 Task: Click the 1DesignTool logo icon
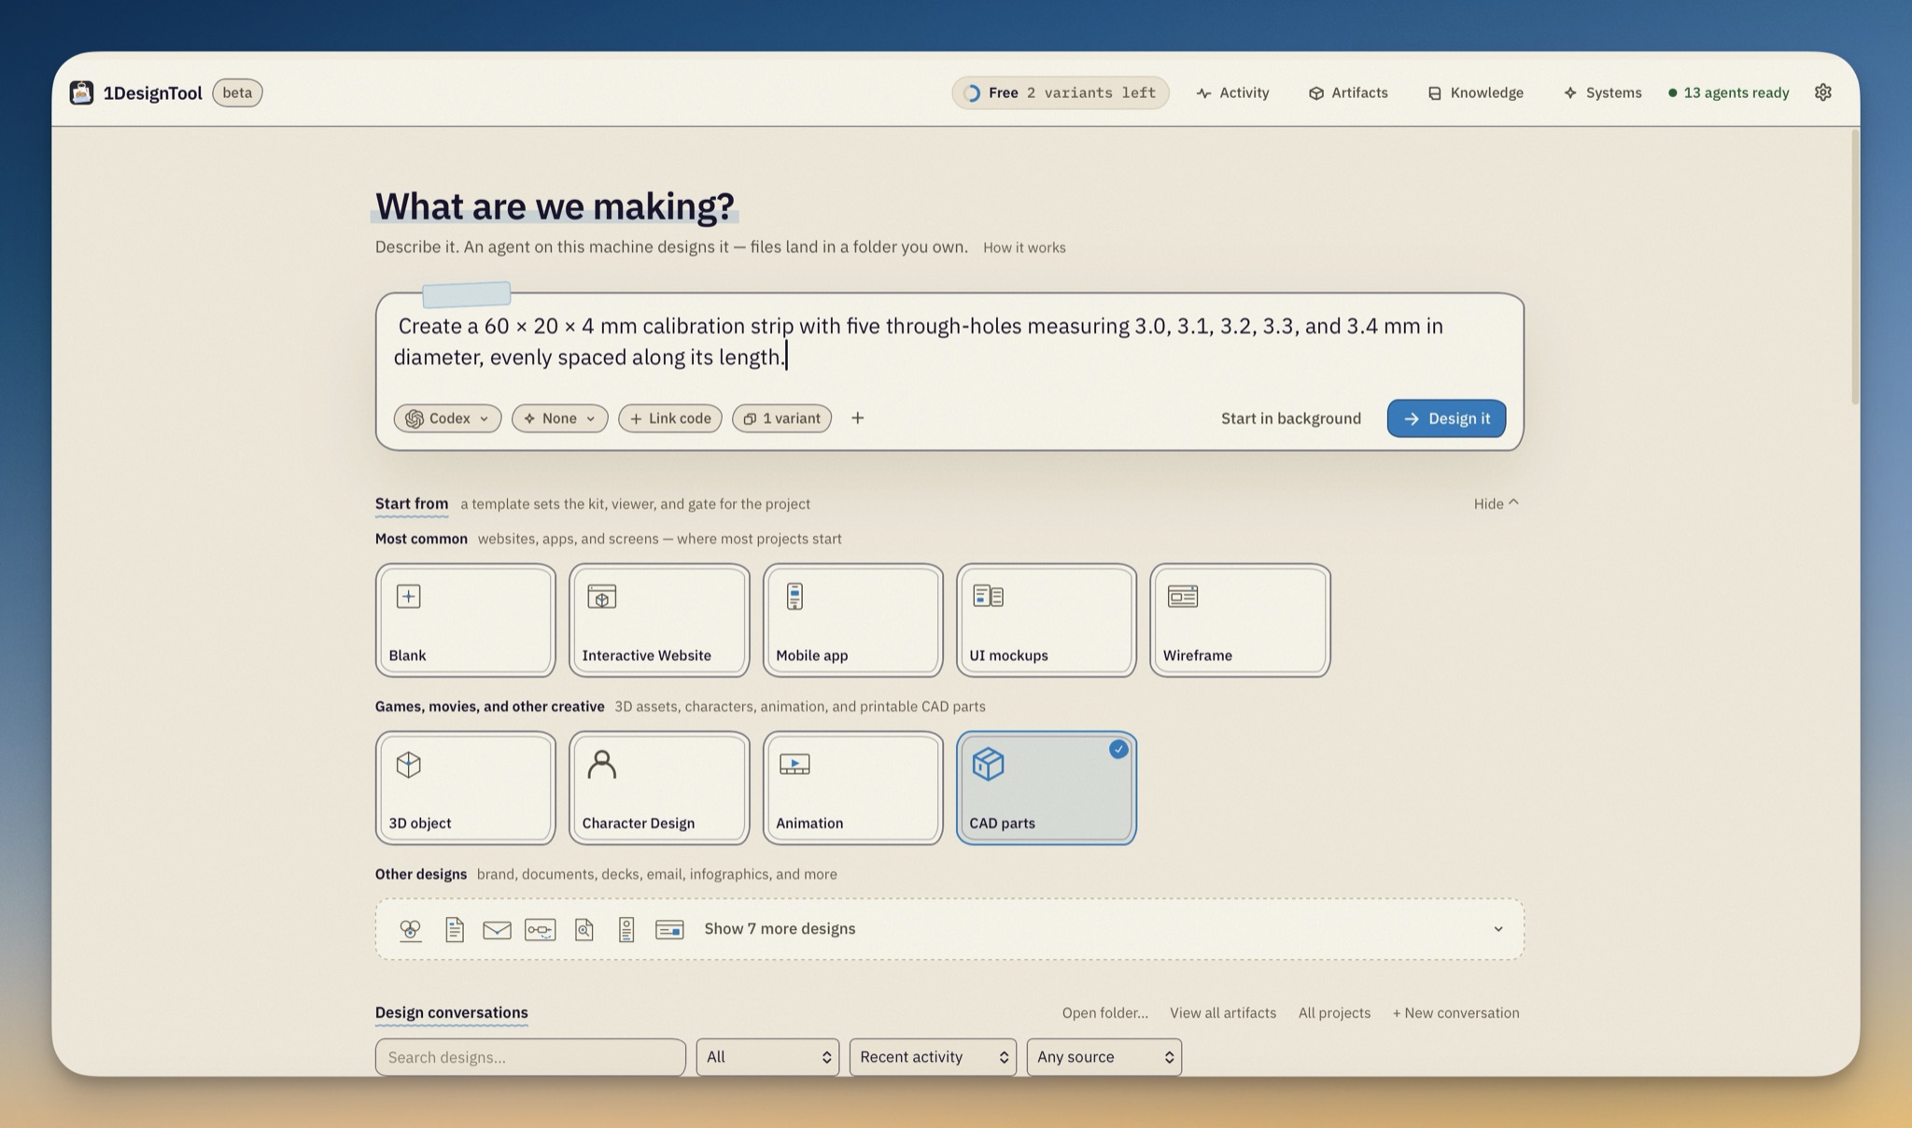click(x=81, y=92)
